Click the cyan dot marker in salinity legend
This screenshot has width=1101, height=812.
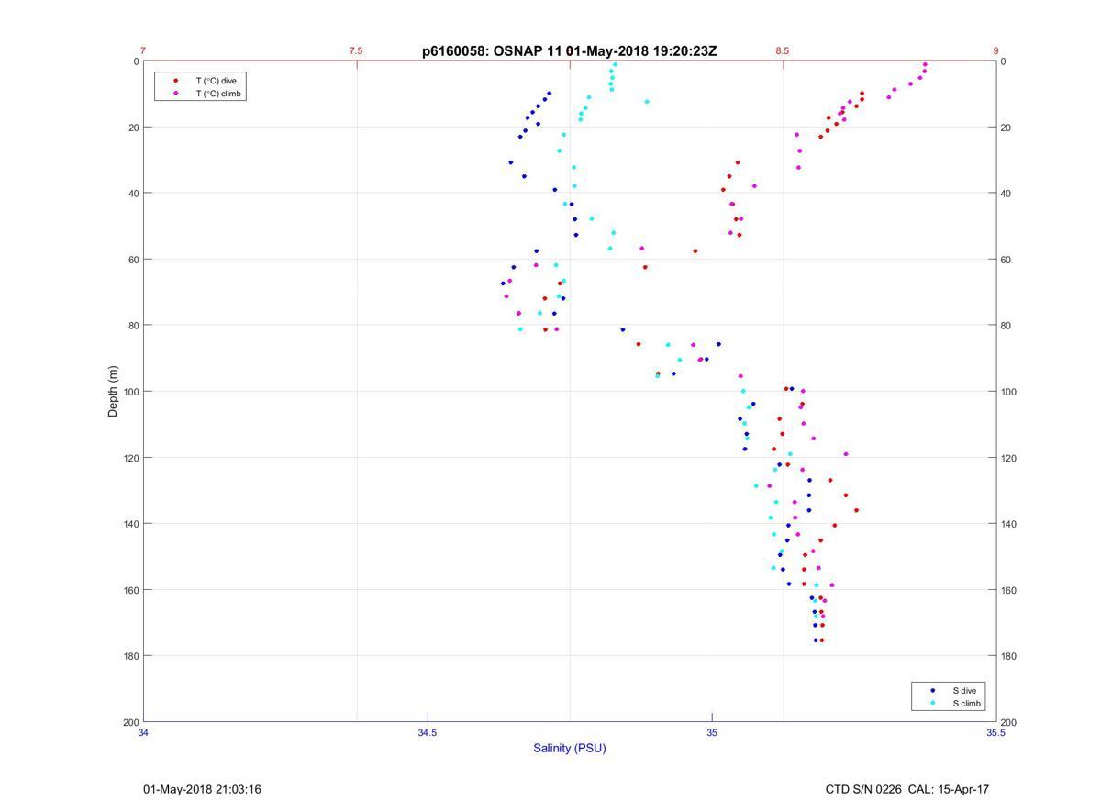932,704
